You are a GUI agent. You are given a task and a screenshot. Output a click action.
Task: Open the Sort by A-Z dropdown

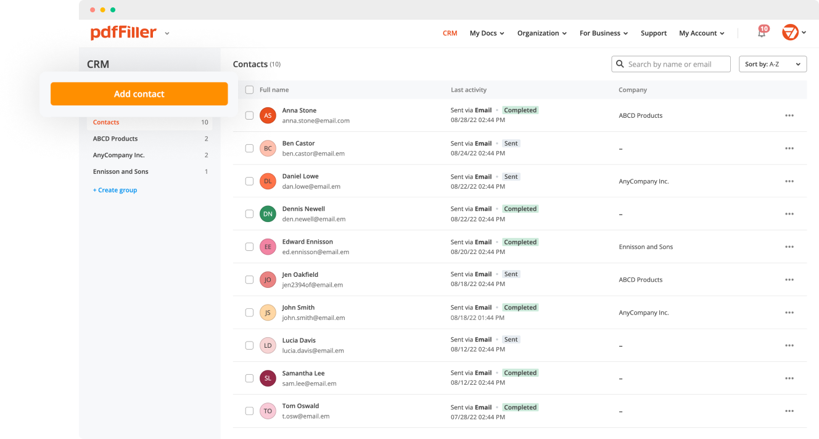[772, 64]
